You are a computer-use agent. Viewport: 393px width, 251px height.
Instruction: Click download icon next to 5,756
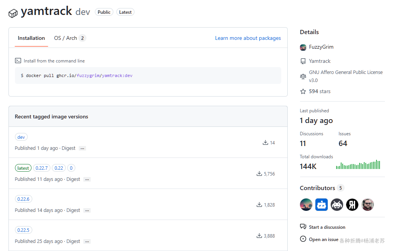[259, 174]
